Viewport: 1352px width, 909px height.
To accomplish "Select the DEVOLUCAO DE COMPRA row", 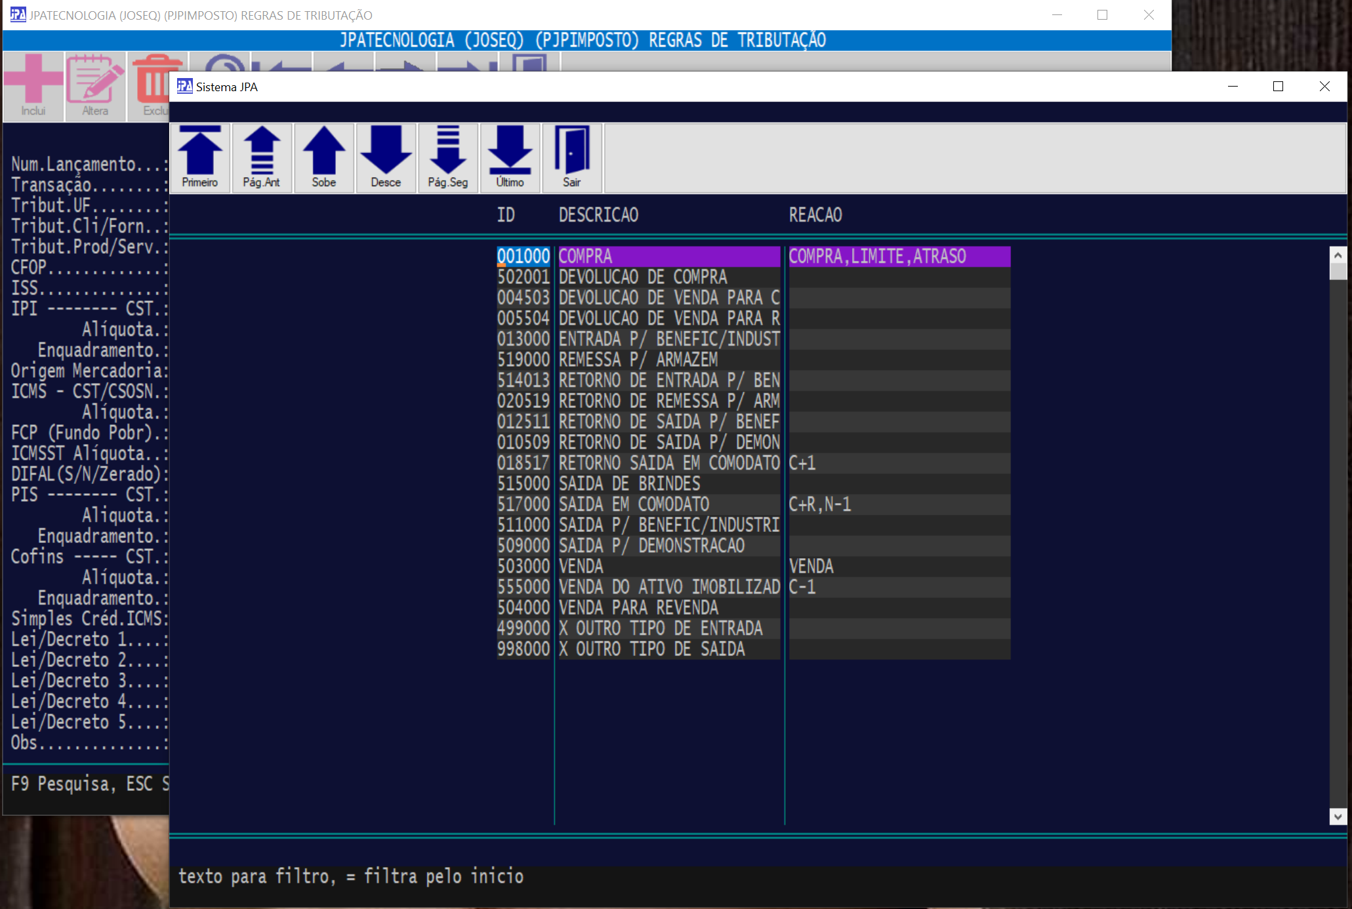I will tap(643, 277).
